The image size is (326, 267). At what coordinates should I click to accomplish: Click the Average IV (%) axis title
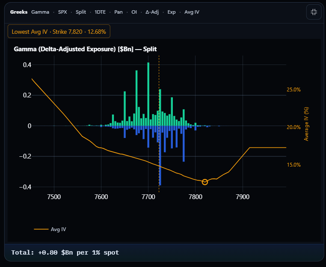click(x=306, y=124)
